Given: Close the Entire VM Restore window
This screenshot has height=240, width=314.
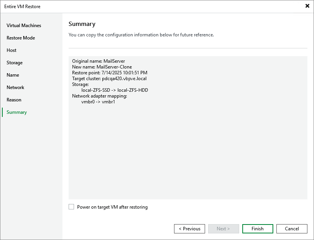Looking at the screenshot, I should (x=307, y=6).
